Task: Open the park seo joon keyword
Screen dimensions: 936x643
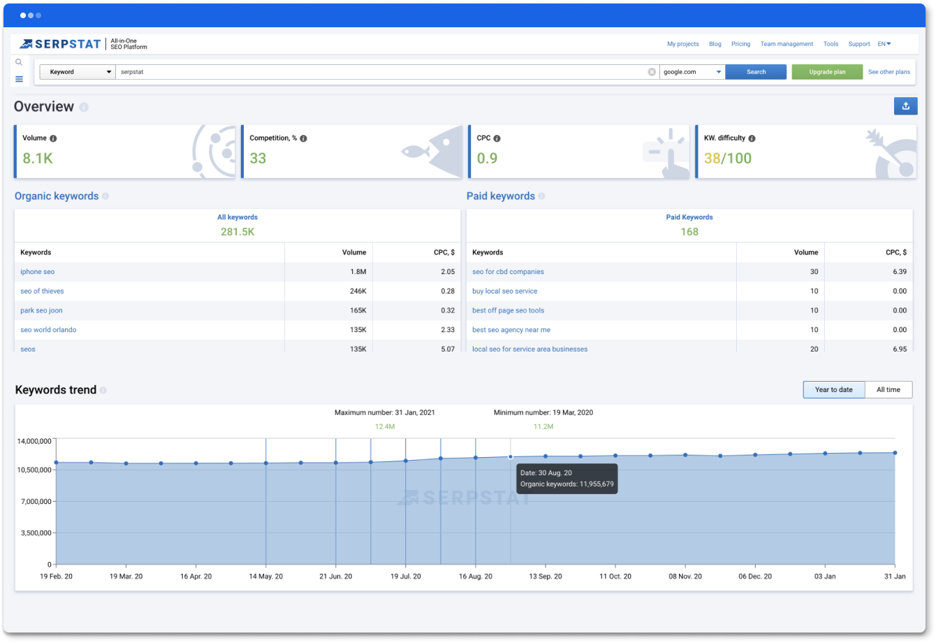Action: 41,311
